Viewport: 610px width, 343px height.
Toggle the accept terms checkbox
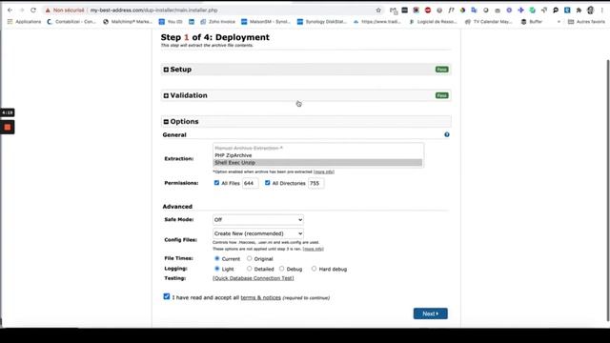[167, 296]
